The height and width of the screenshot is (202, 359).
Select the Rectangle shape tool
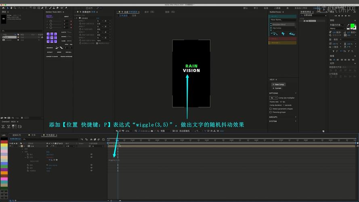[39, 8]
